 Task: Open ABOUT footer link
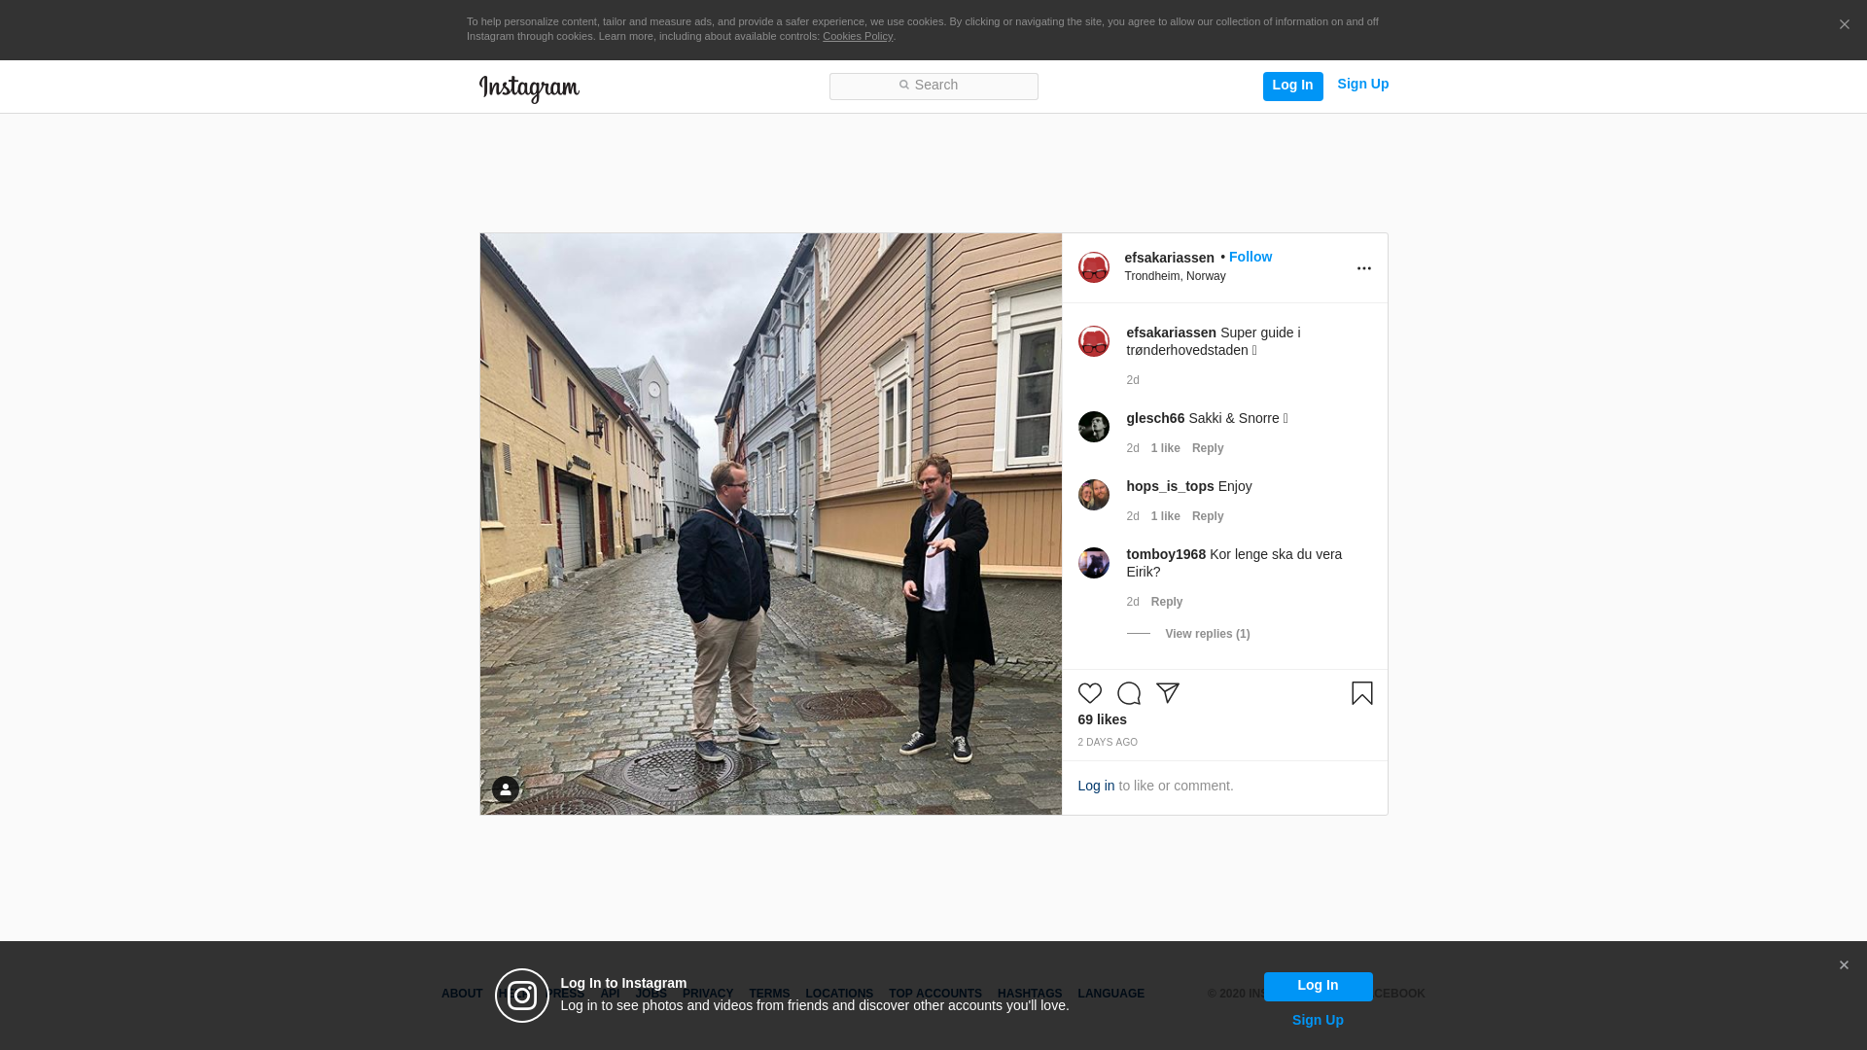(x=462, y=994)
